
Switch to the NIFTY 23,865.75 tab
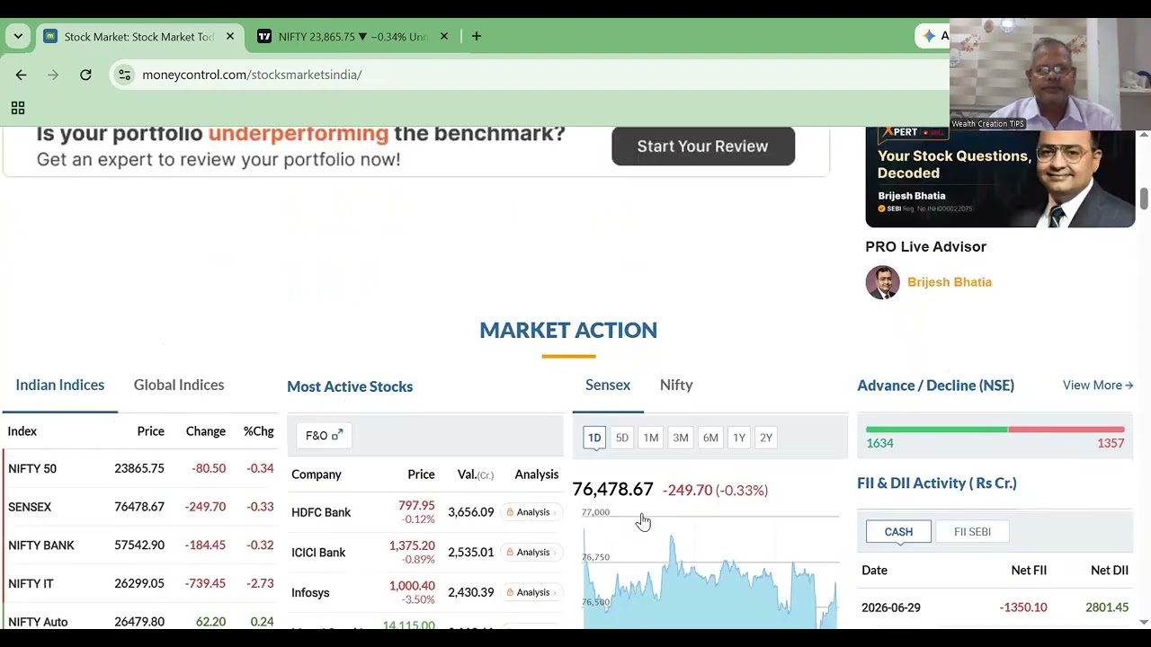coord(352,37)
